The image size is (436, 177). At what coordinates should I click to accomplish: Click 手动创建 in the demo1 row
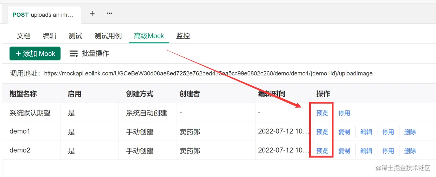[x=140, y=132]
